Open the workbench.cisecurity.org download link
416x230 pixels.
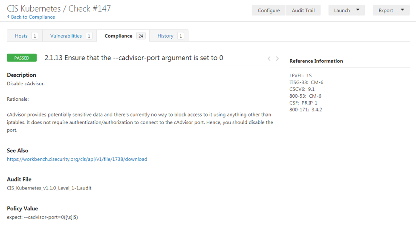[x=77, y=159]
